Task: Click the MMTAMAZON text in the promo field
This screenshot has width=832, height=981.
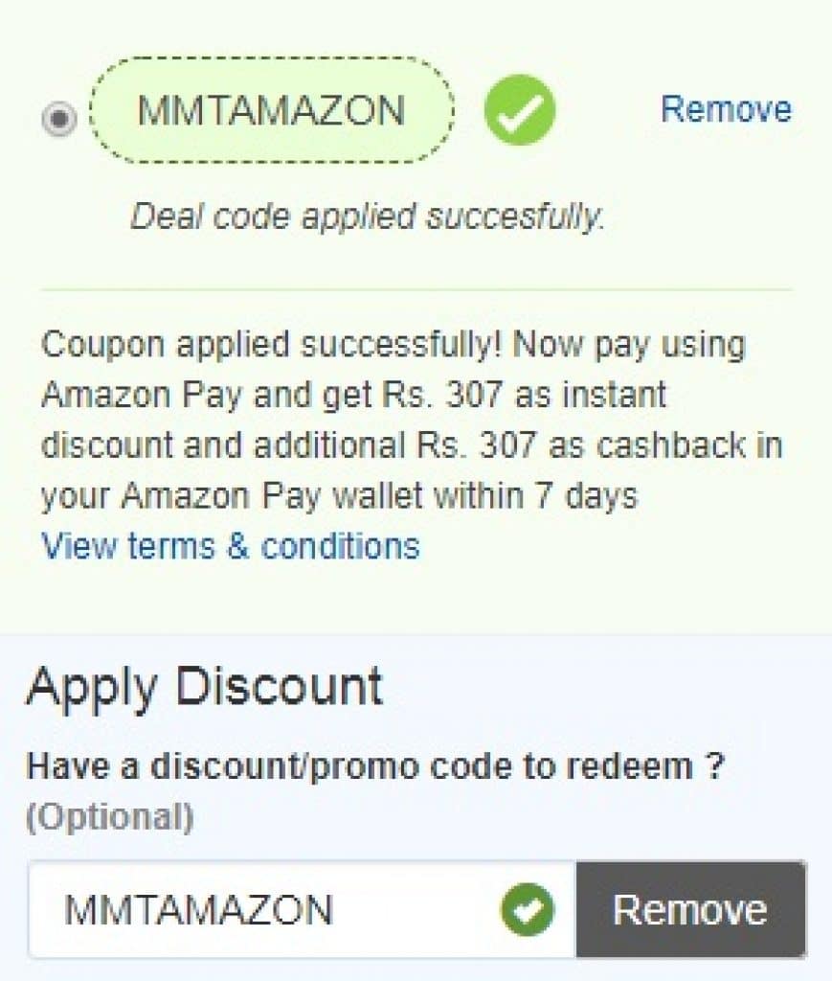Action: pyautogui.click(x=198, y=910)
